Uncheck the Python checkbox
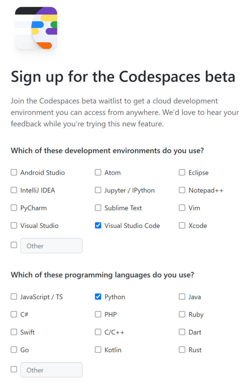The height and width of the screenshot is (384, 249). coord(98,297)
